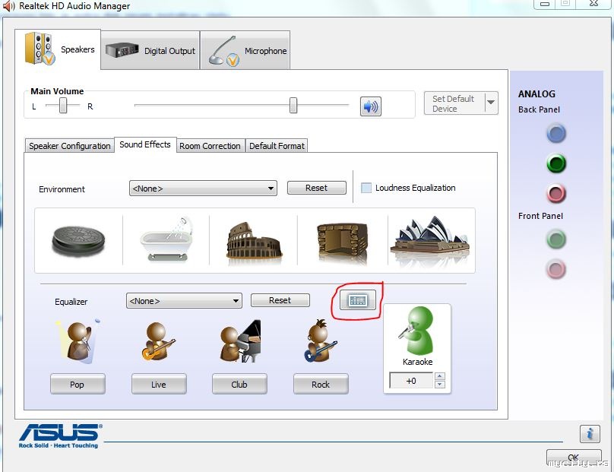Image resolution: width=614 pixels, height=472 pixels.
Task: Select the opera house environment icon
Action: click(x=430, y=238)
